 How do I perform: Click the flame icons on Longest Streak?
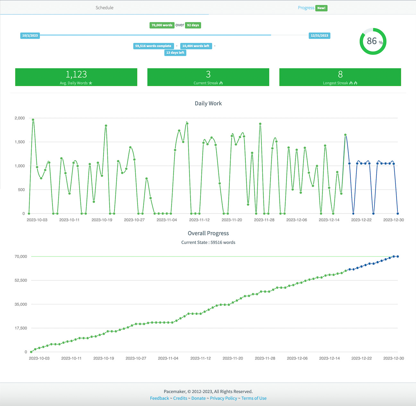(353, 83)
